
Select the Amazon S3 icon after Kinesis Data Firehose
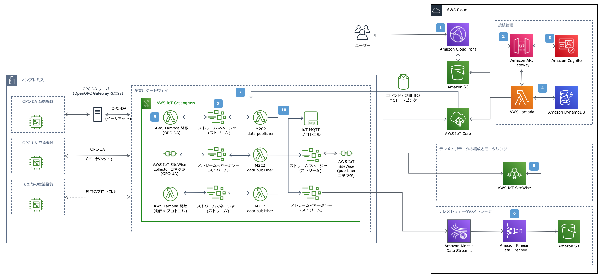point(569,231)
